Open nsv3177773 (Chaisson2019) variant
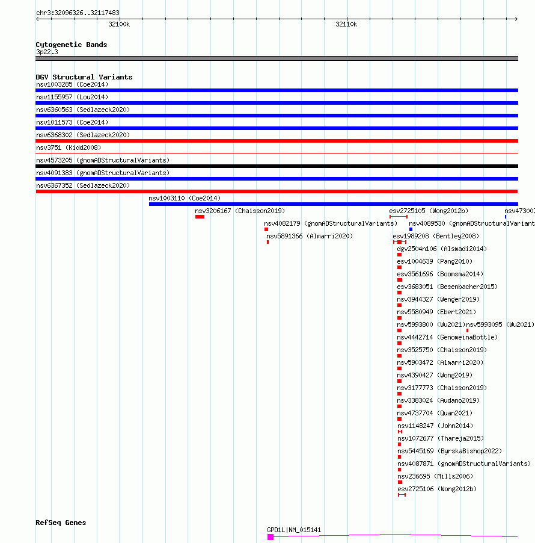This screenshot has height=543, width=535. (x=442, y=388)
